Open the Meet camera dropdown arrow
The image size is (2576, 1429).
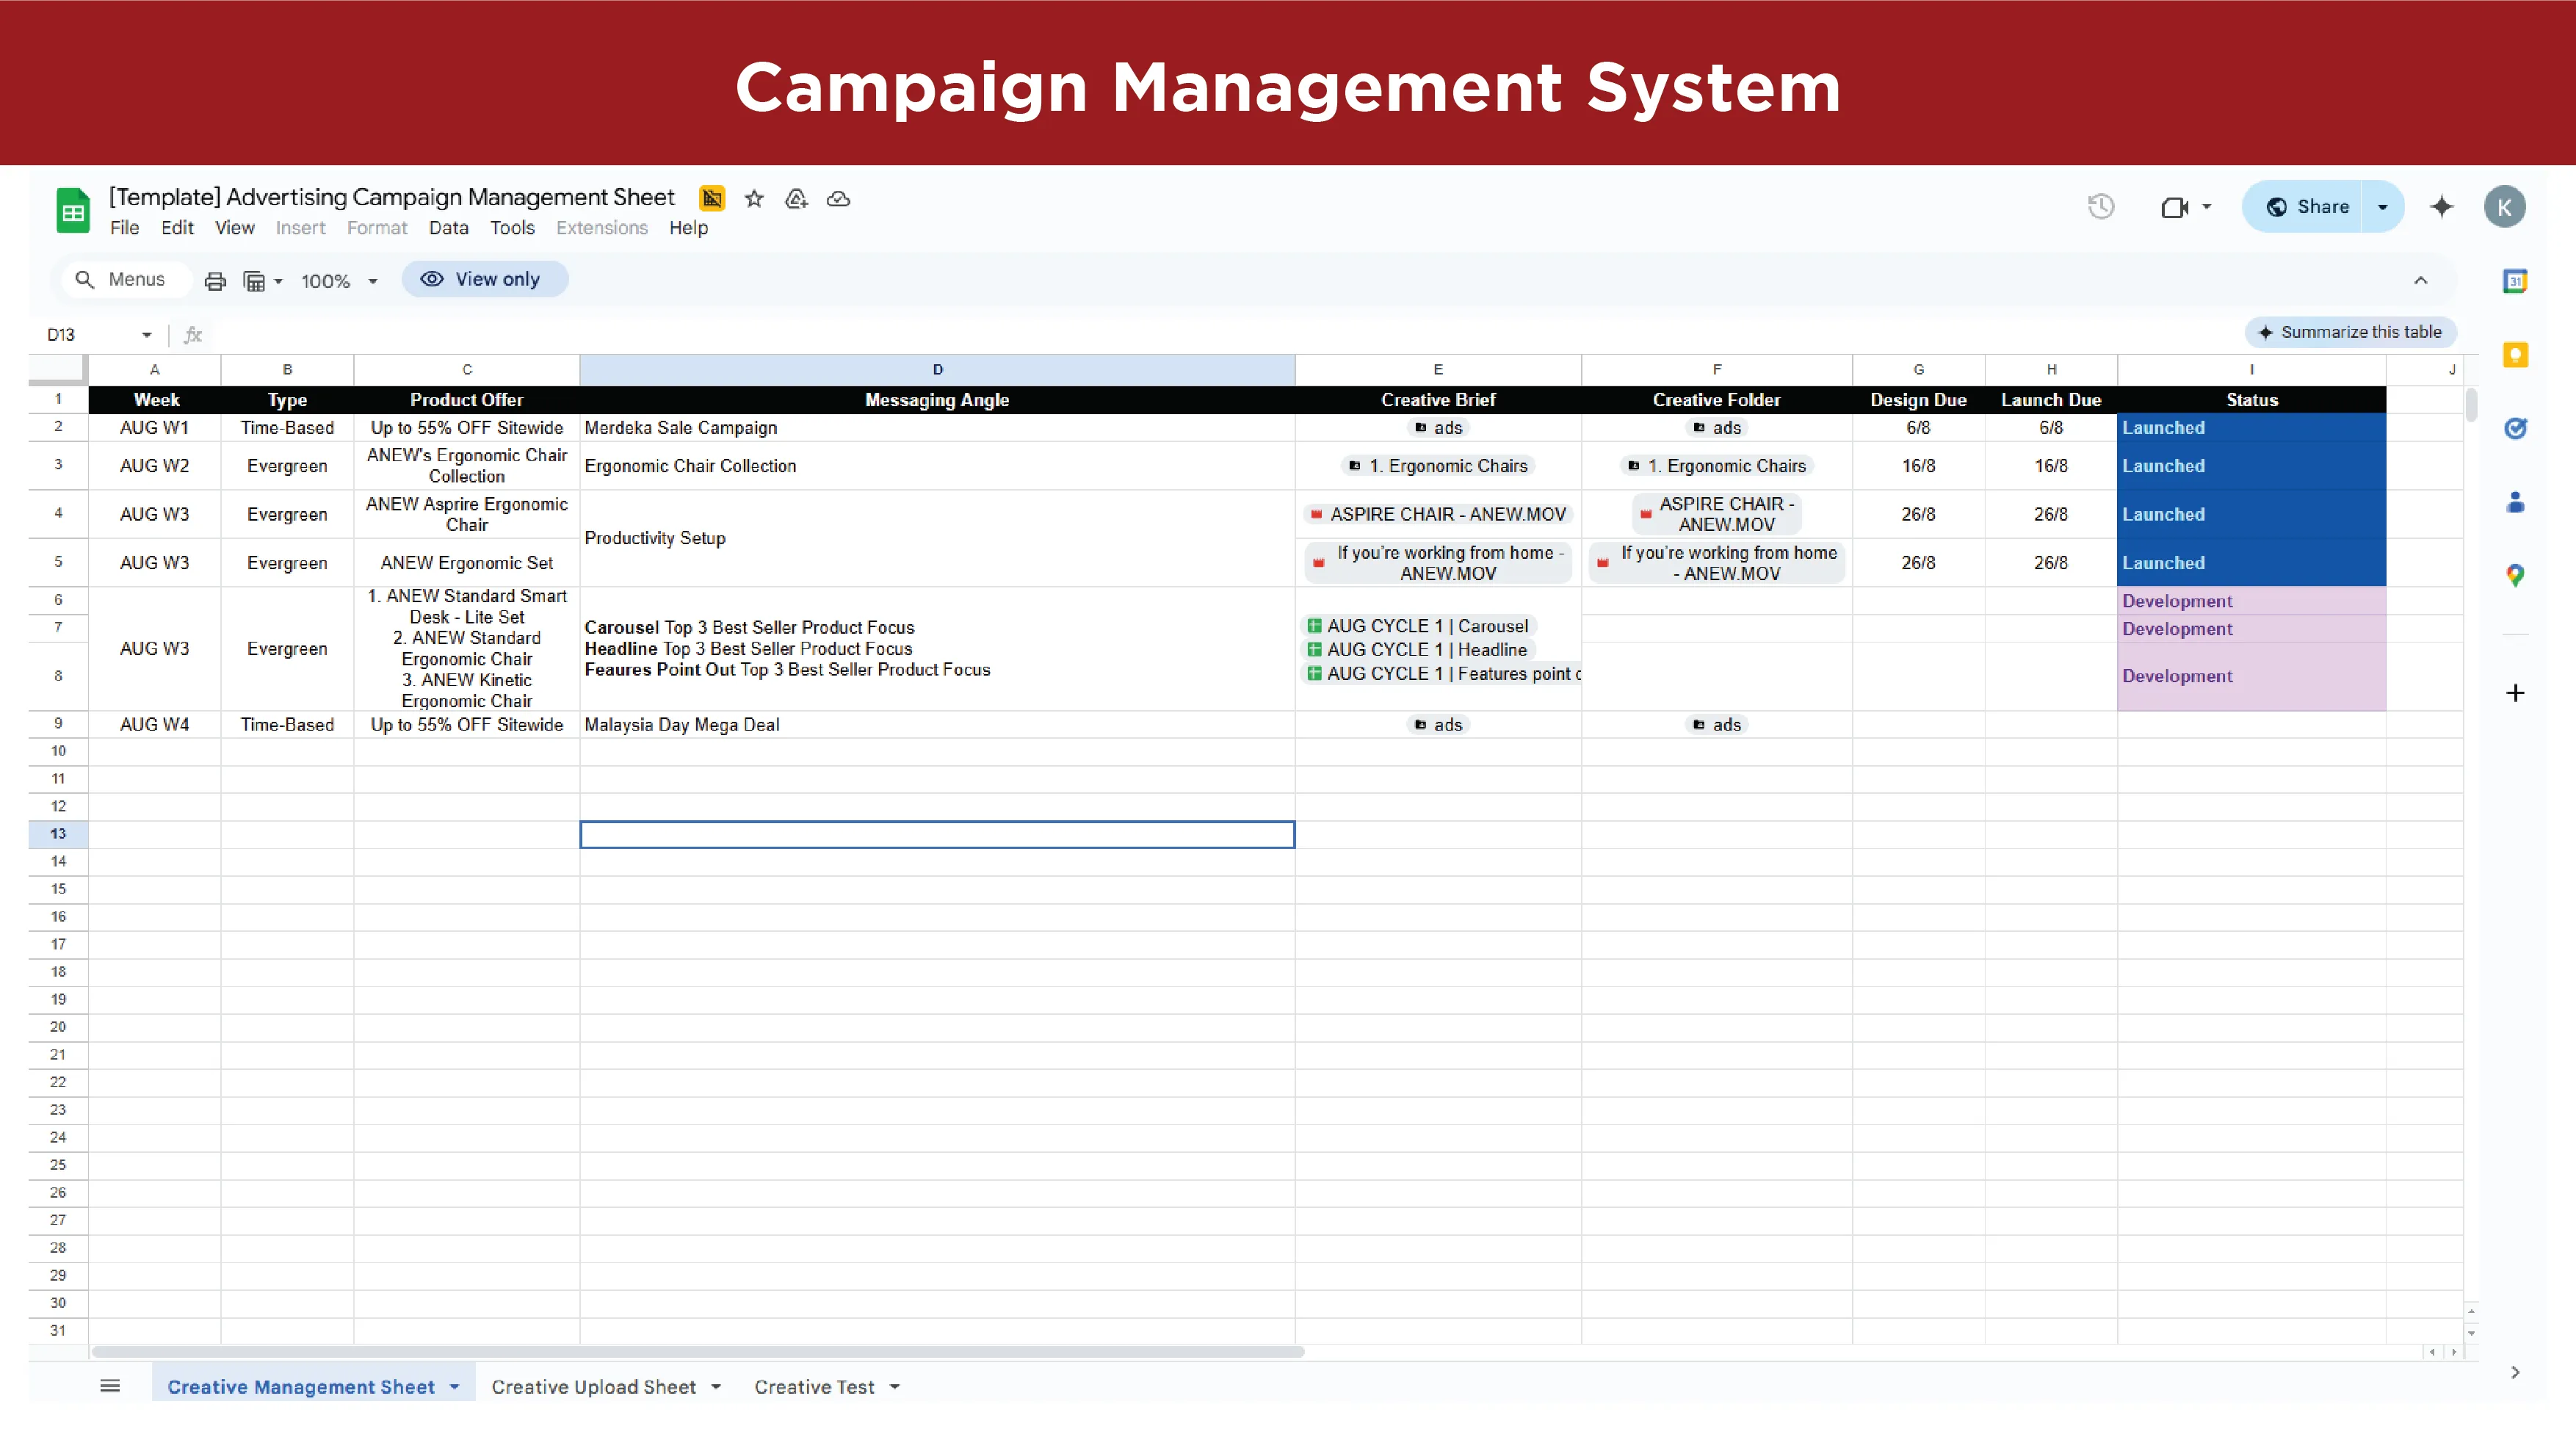point(2206,207)
